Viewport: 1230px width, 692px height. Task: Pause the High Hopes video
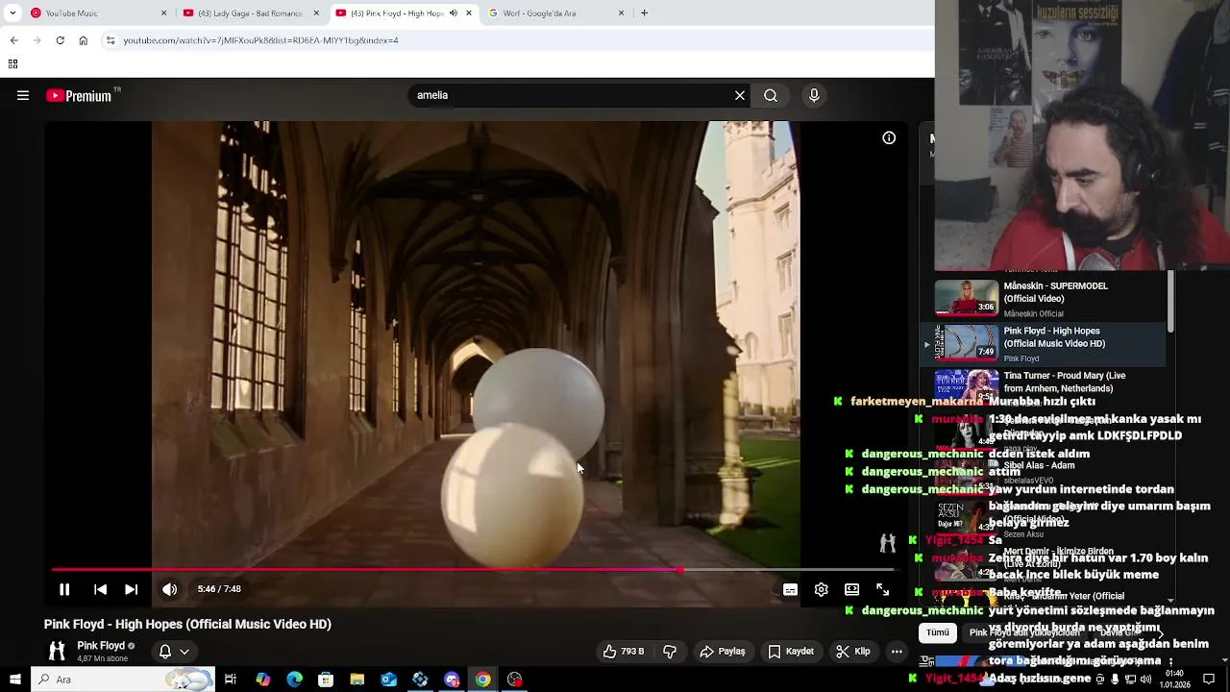point(64,589)
